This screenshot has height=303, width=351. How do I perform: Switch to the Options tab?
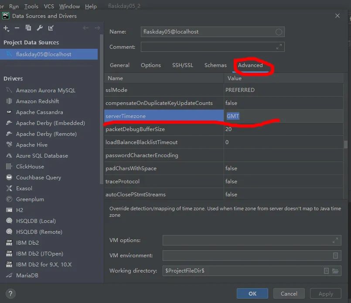tap(151, 65)
